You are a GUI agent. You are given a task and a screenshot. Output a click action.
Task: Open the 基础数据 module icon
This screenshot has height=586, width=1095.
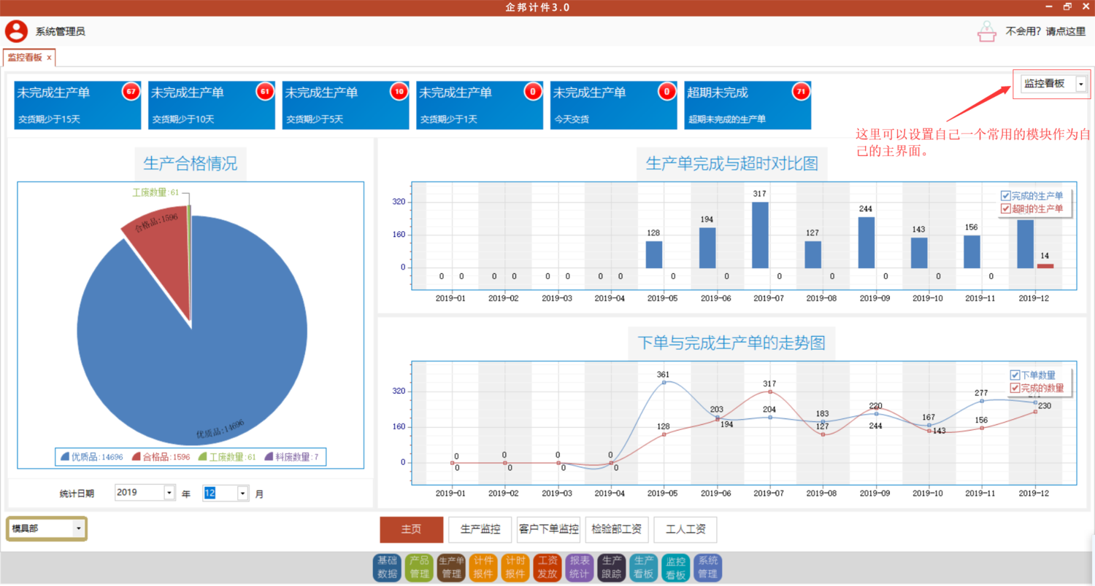(x=388, y=567)
